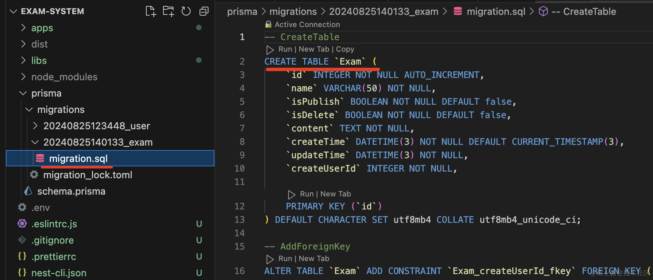The image size is (653, 280).
Task: Click 'CURRENT_TIMESTAMP' on line 8
Action: tap(557, 142)
